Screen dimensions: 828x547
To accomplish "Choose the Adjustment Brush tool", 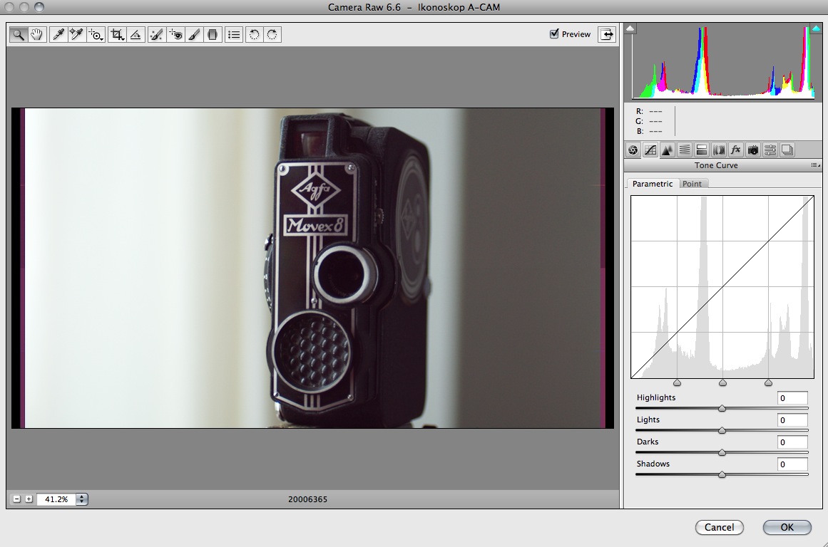I will coord(193,34).
